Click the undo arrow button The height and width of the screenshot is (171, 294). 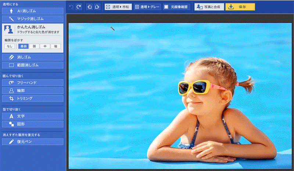pyautogui.click(x=71, y=7)
